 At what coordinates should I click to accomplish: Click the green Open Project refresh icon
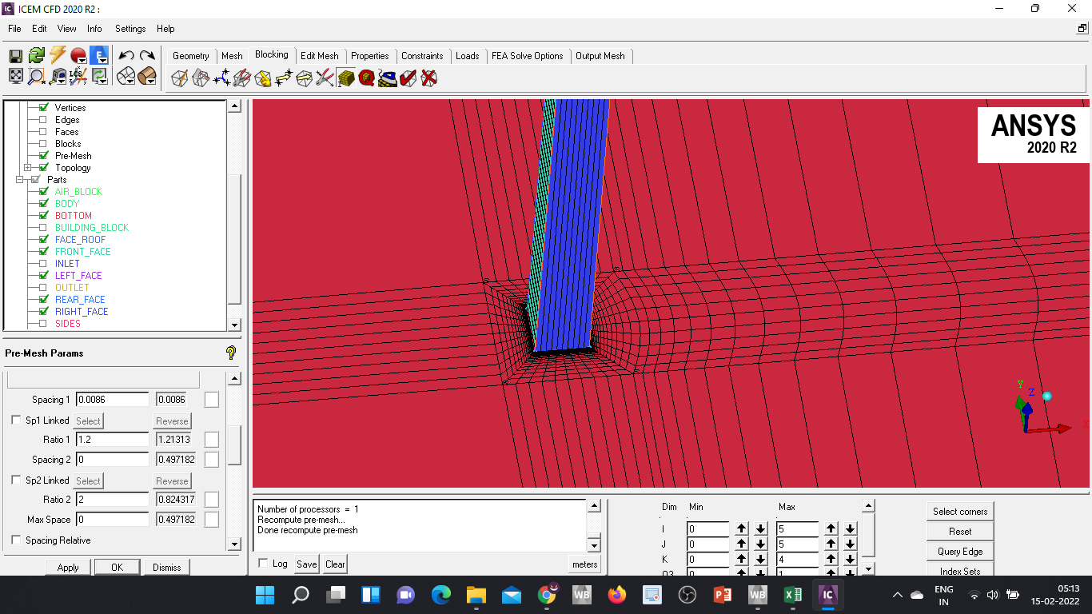point(37,55)
